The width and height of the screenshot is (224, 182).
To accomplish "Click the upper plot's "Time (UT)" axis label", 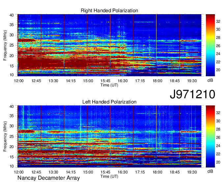I will coord(109,85).
